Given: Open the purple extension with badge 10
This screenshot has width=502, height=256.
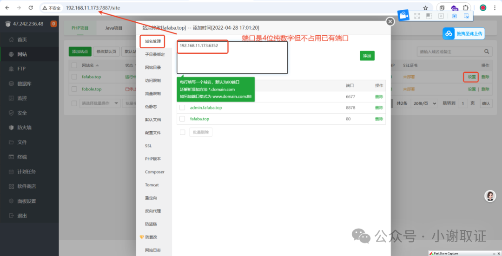Looking at the screenshot, I should 454,8.
